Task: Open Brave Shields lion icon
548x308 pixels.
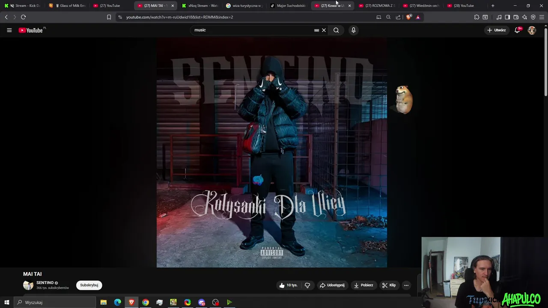Action: (408, 17)
